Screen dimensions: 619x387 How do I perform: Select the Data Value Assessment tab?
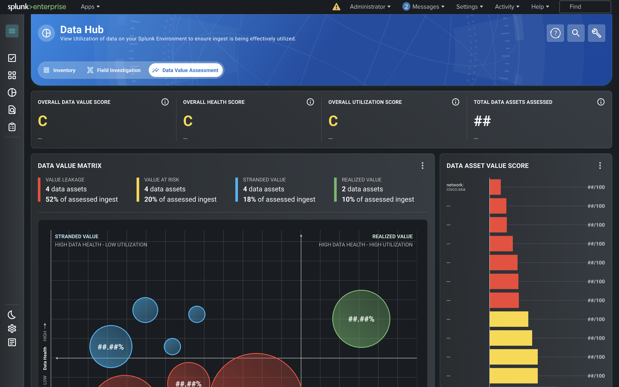pyautogui.click(x=186, y=70)
